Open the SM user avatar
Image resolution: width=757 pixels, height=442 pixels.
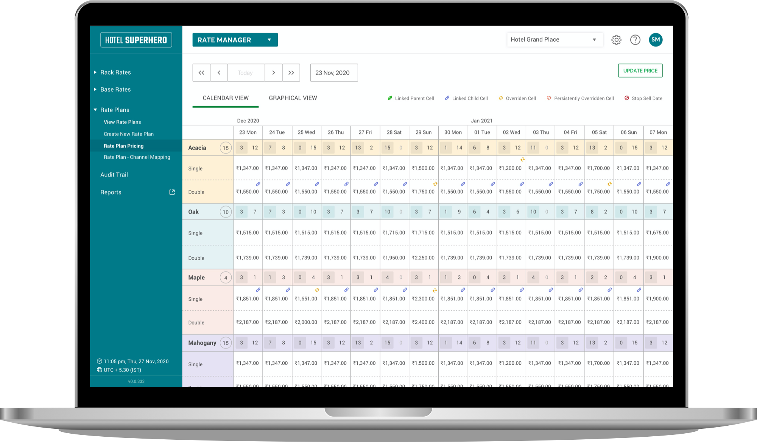[656, 40]
